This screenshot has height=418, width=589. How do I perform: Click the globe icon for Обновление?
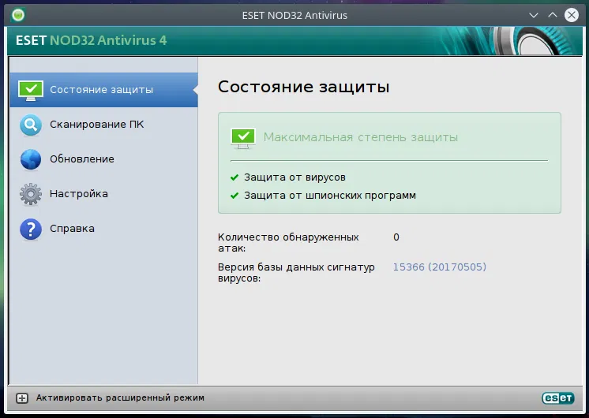[x=31, y=159]
